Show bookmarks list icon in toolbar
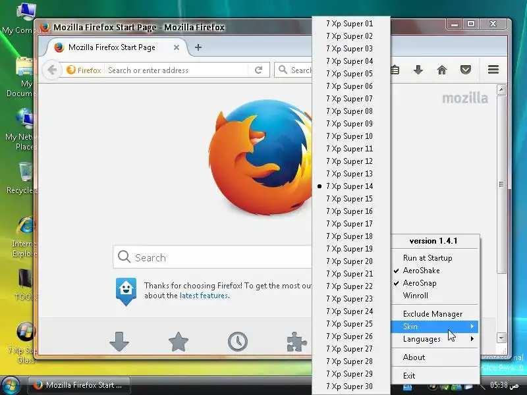Image resolution: width=527 pixels, height=395 pixels. [x=395, y=70]
